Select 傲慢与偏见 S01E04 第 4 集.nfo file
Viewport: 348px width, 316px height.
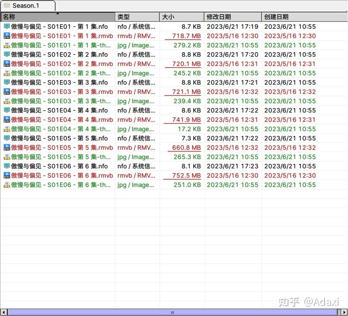(x=60, y=110)
